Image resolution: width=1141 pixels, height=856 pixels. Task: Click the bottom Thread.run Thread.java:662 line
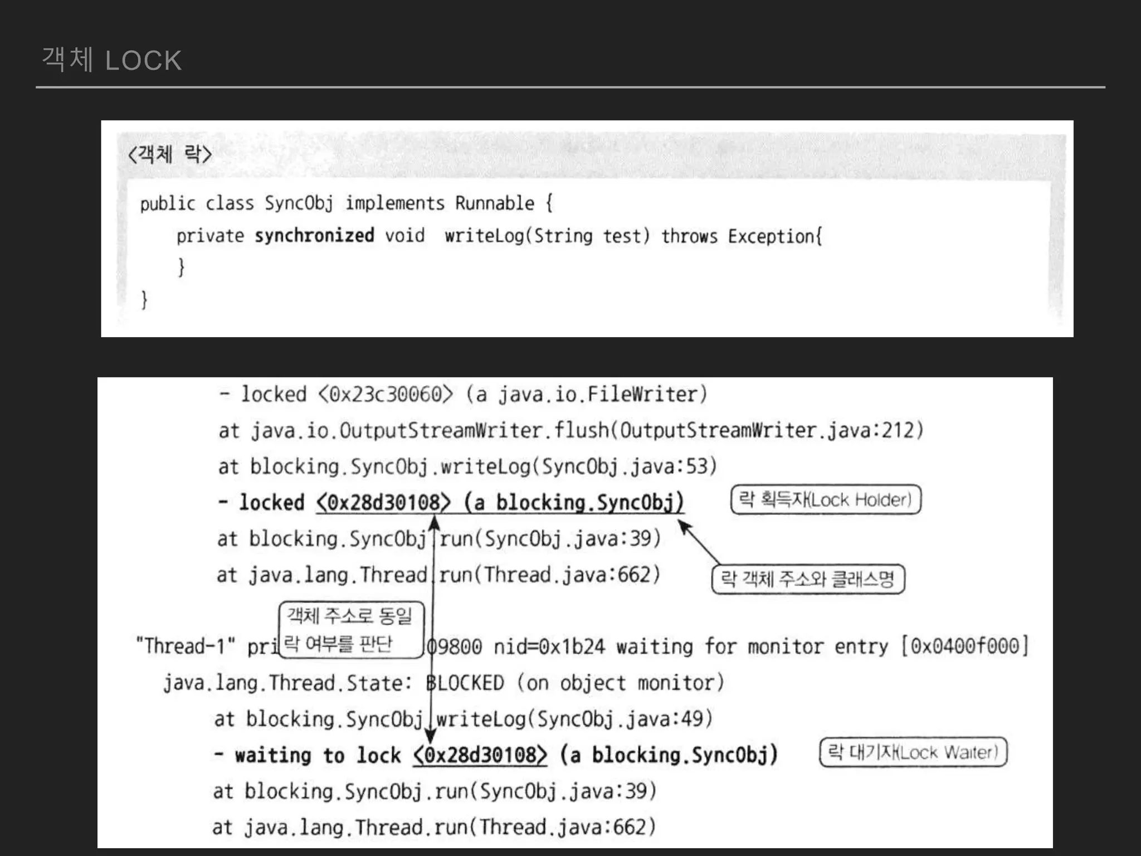[x=433, y=828]
